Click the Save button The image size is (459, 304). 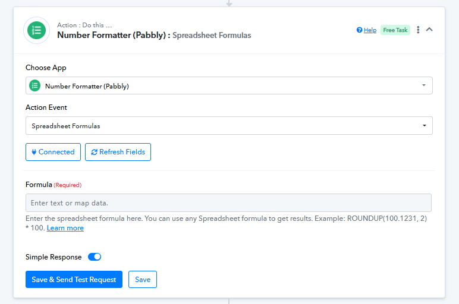[x=143, y=280]
